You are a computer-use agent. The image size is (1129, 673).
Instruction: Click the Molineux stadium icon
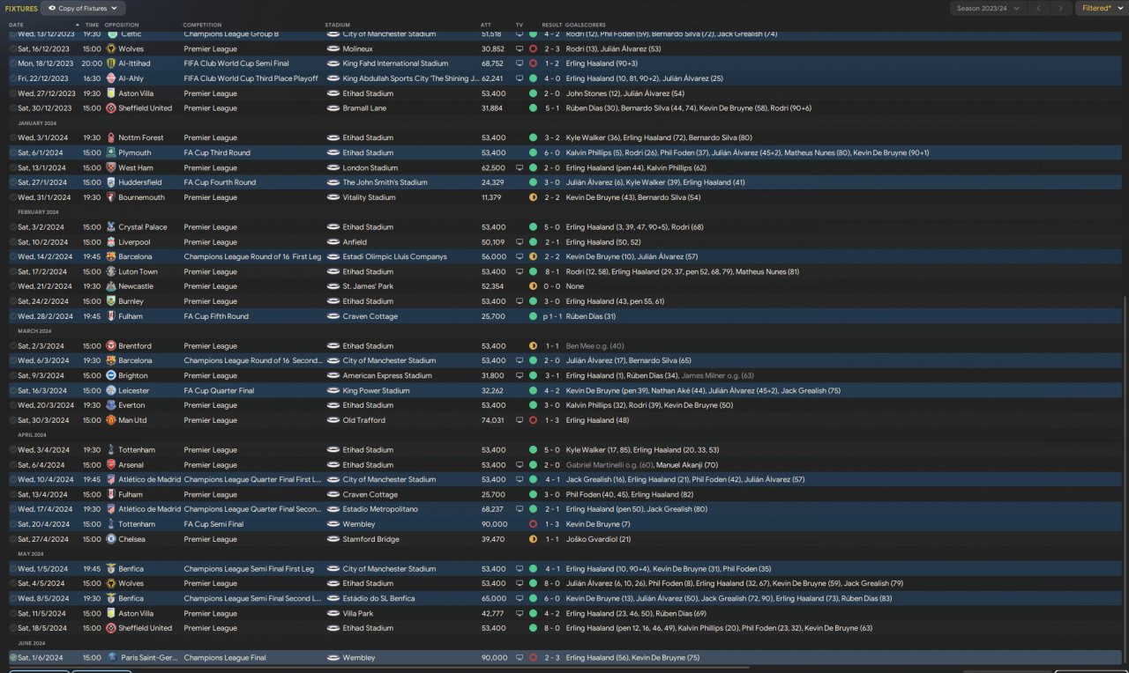333,49
